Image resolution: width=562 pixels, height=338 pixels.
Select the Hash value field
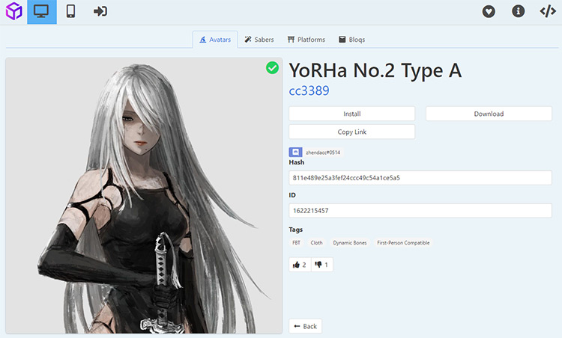420,178
